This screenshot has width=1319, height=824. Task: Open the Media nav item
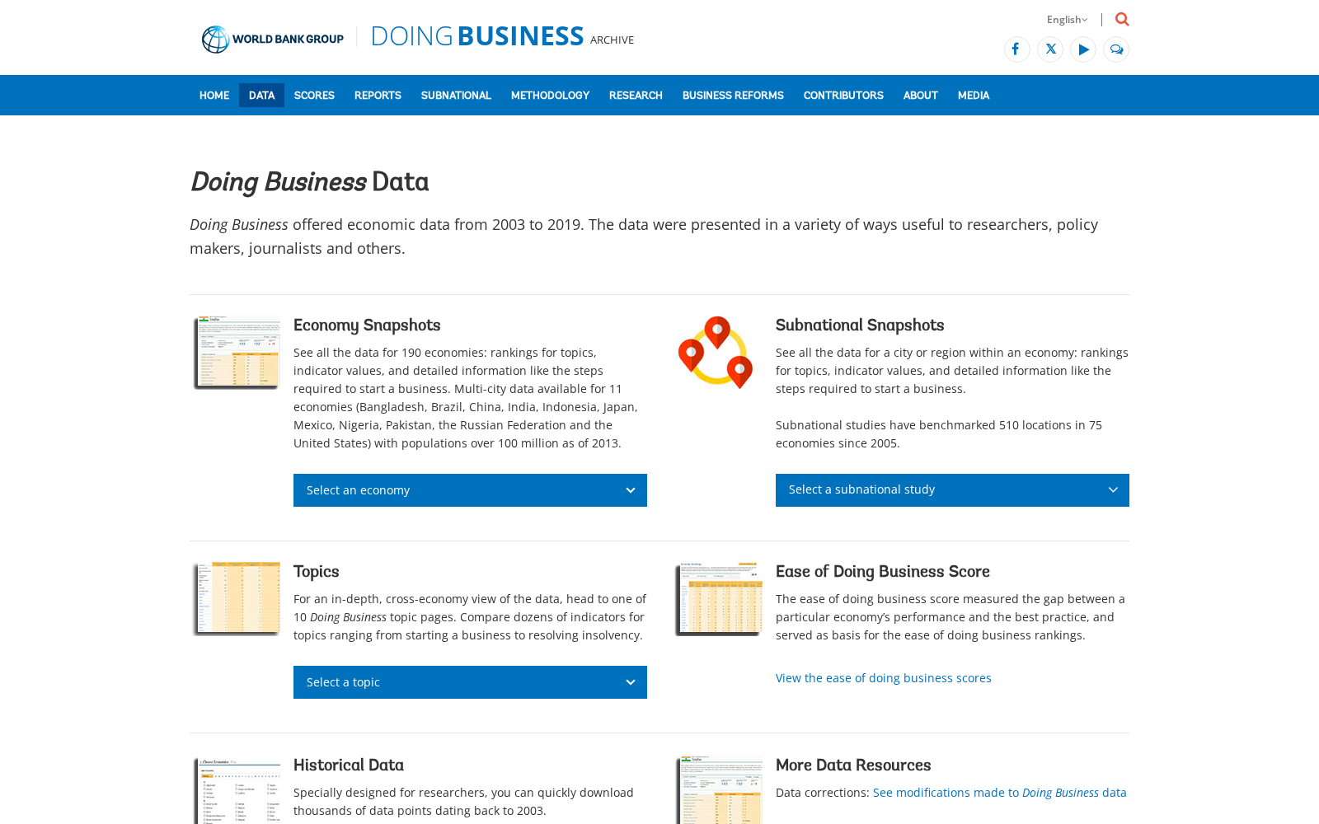click(x=974, y=96)
